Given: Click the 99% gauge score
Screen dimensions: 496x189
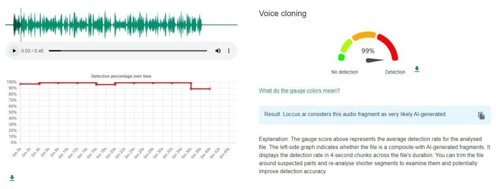Looking at the screenshot, I should 368,51.
